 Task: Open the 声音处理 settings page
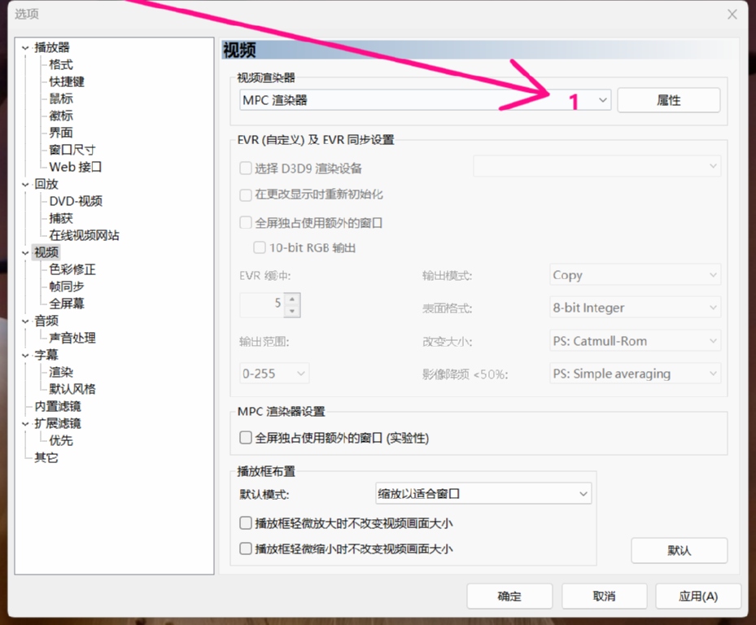(72, 338)
